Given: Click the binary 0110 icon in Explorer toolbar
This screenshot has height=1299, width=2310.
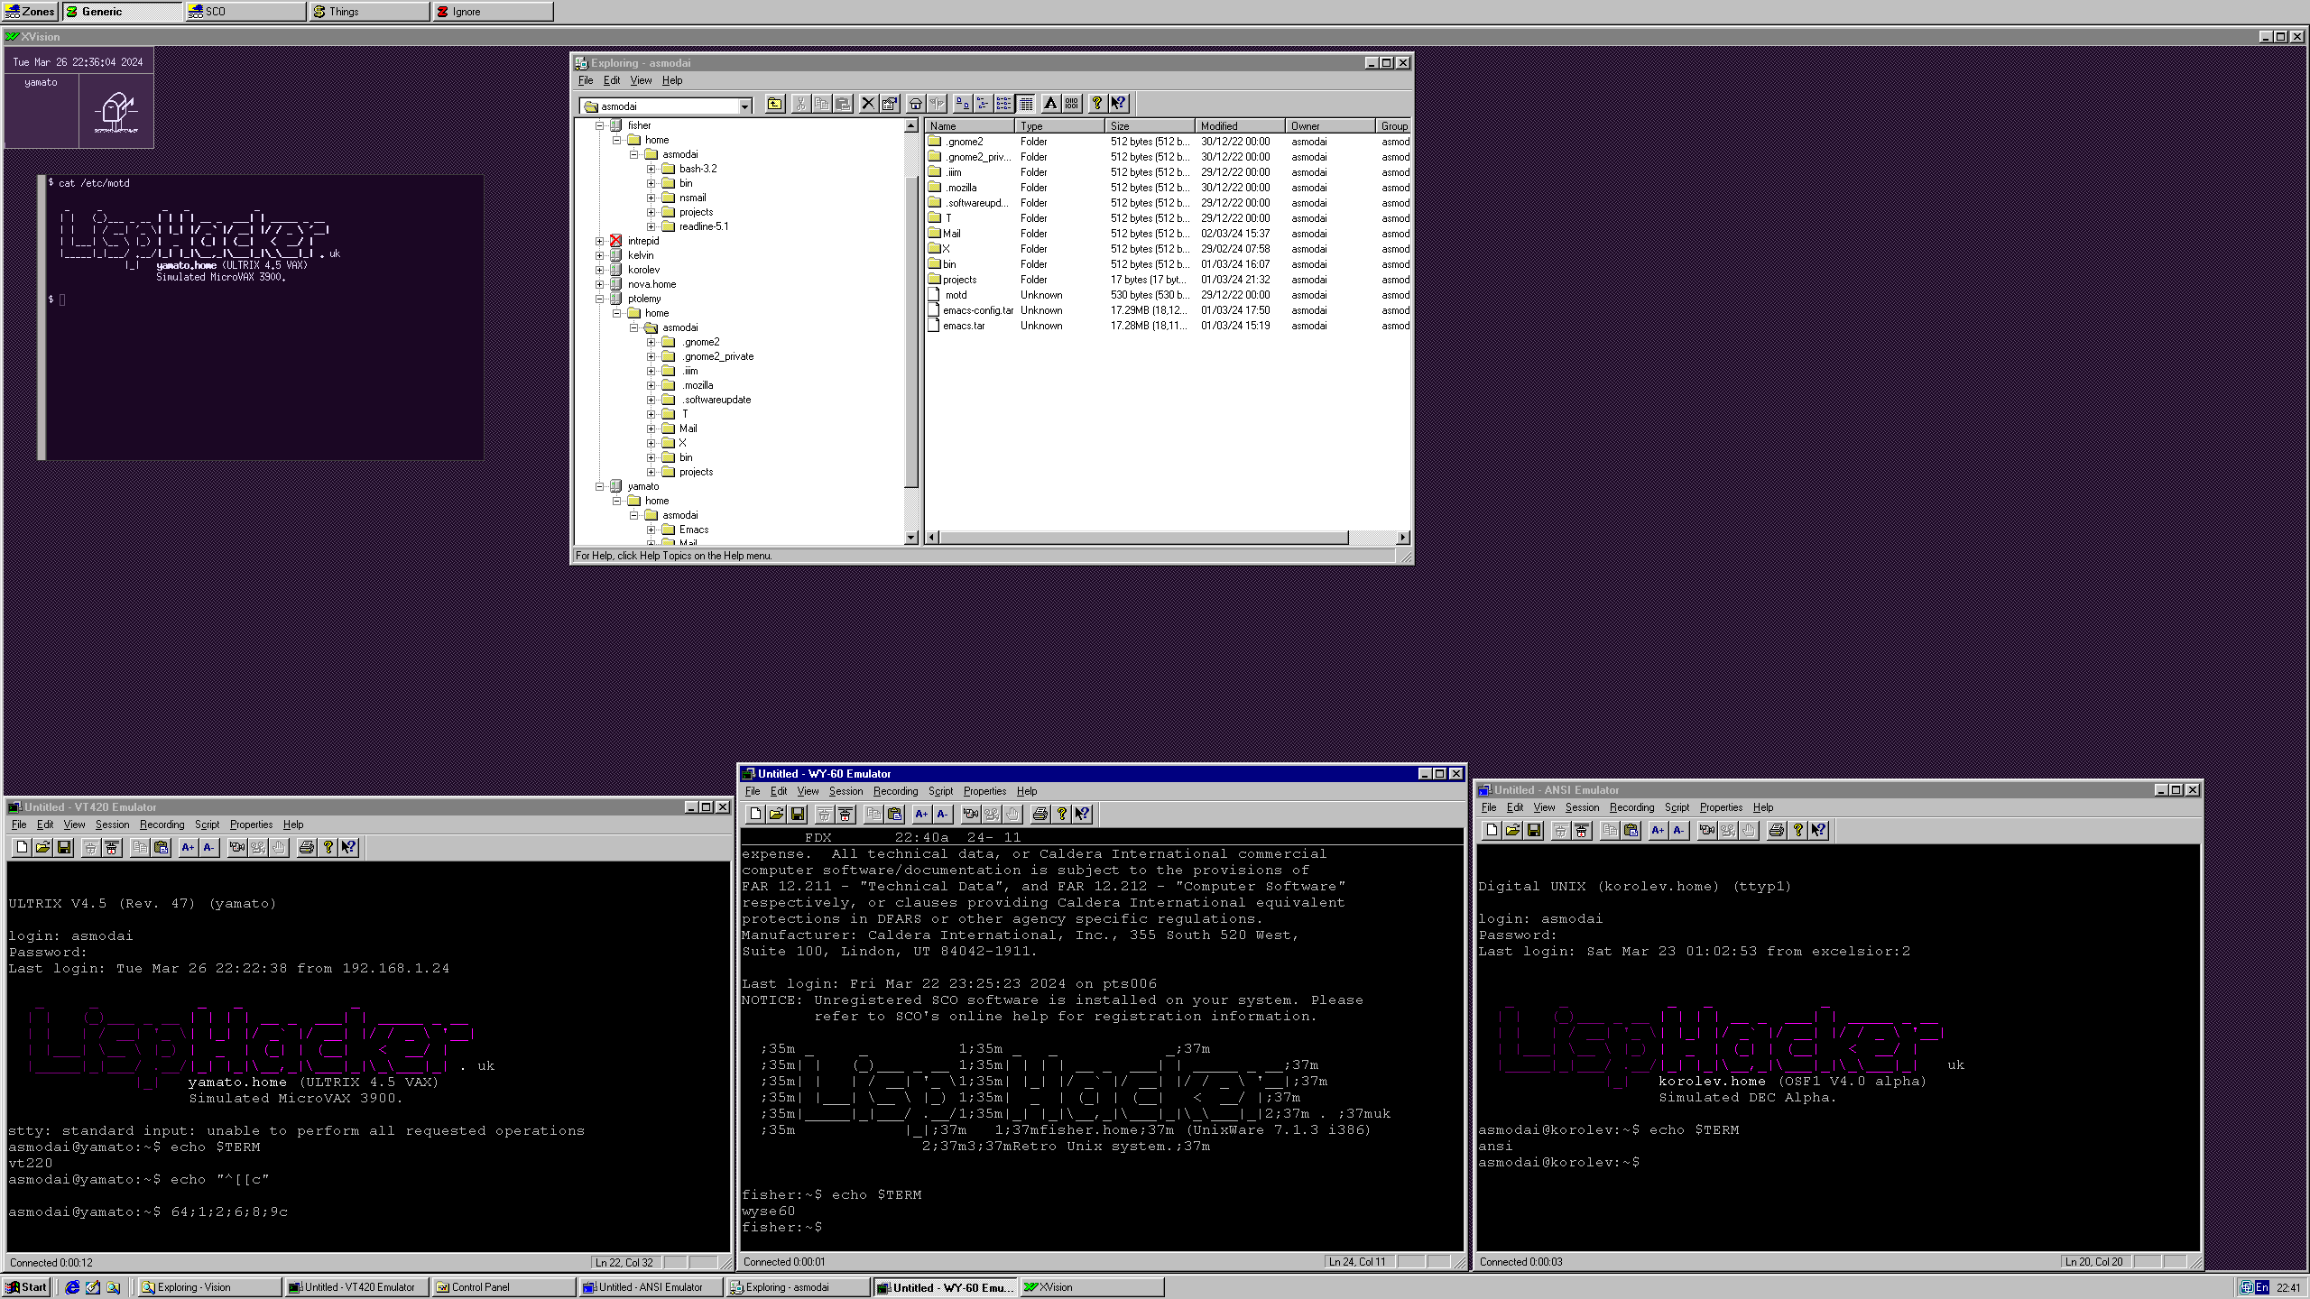Looking at the screenshot, I should point(1072,104).
